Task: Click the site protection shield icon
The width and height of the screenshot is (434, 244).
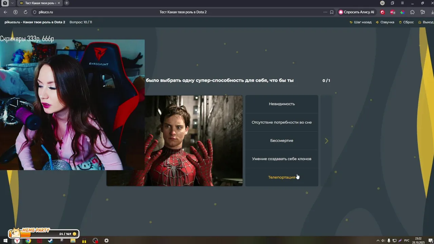Action: tap(35, 12)
